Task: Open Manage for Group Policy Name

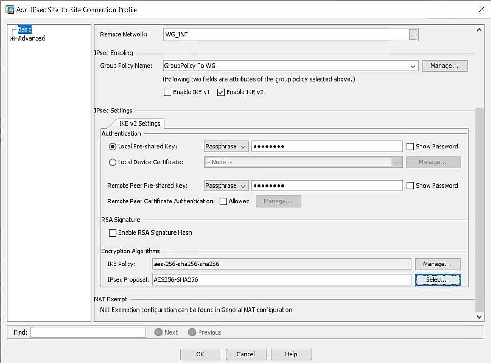Action: click(x=444, y=66)
